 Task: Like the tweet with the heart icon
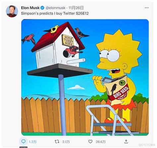coord(90,142)
